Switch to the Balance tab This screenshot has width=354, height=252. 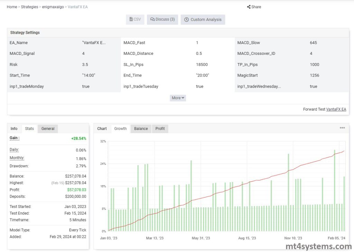point(141,128)
